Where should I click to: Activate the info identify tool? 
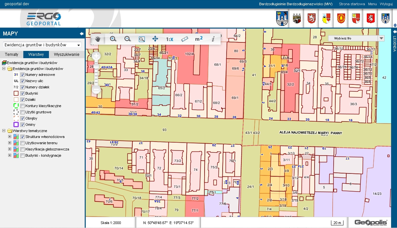(x=213, y=39)
